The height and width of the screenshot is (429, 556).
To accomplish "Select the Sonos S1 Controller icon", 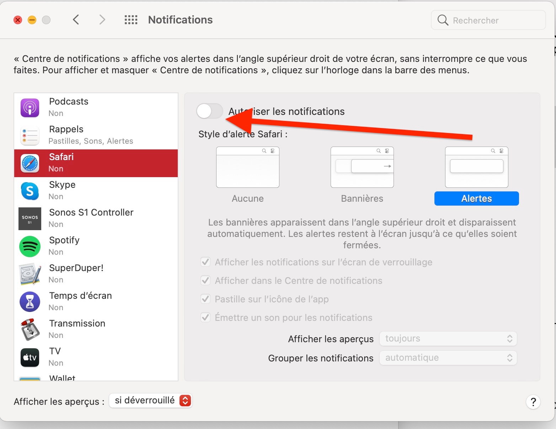I will click(30, 219).
